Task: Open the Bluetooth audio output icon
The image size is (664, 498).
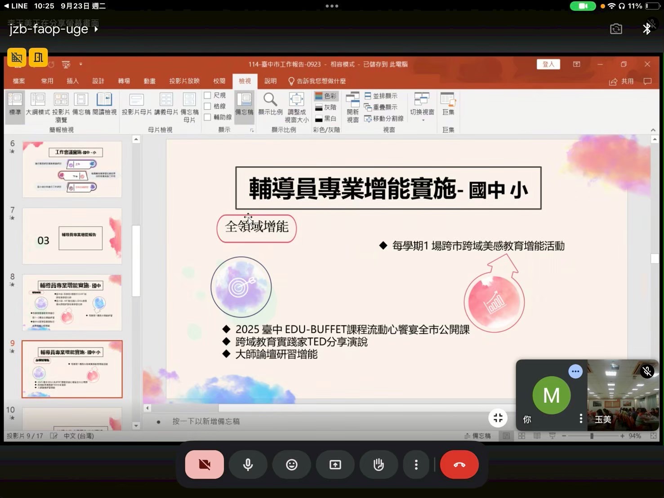Action: tap(646, 29)
